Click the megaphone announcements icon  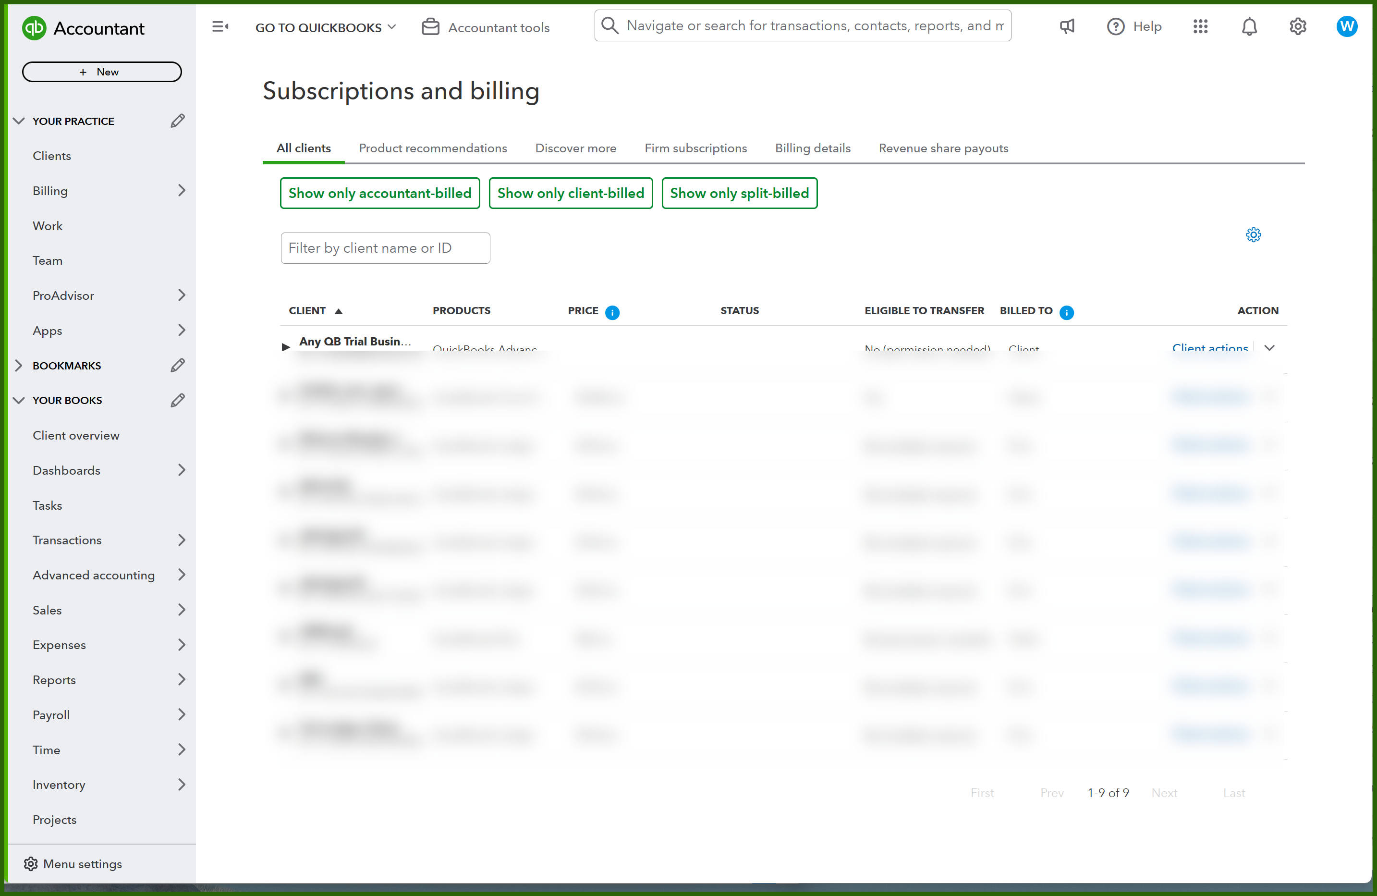[1067, 26]
